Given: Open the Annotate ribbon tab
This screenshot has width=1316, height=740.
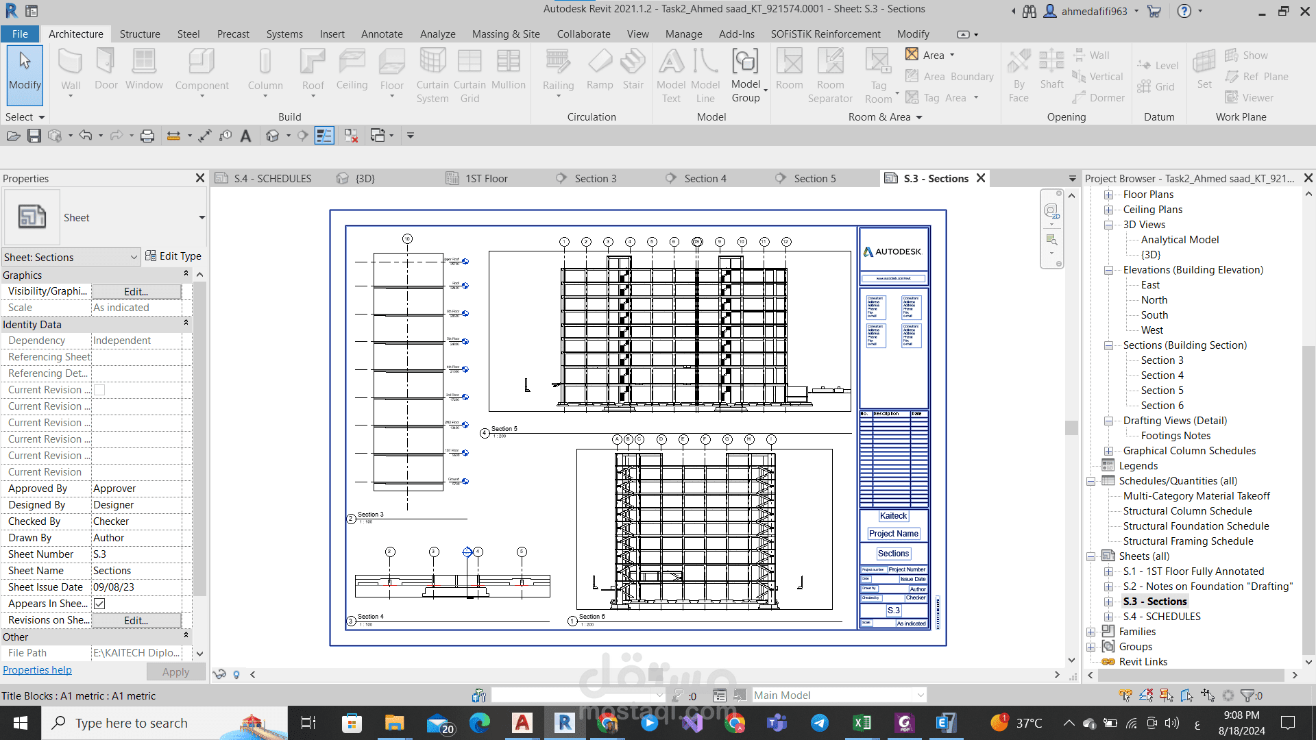Looking at the screenshot, I should point(382,34).
